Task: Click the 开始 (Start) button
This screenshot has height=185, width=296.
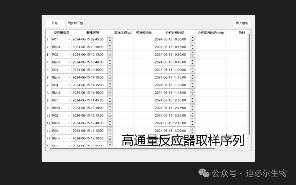Action: 54,23
